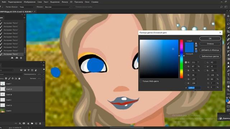The image size is (230, 129).
Task: Open search magnifier icon in options bar
Action: tap(221, 7)
